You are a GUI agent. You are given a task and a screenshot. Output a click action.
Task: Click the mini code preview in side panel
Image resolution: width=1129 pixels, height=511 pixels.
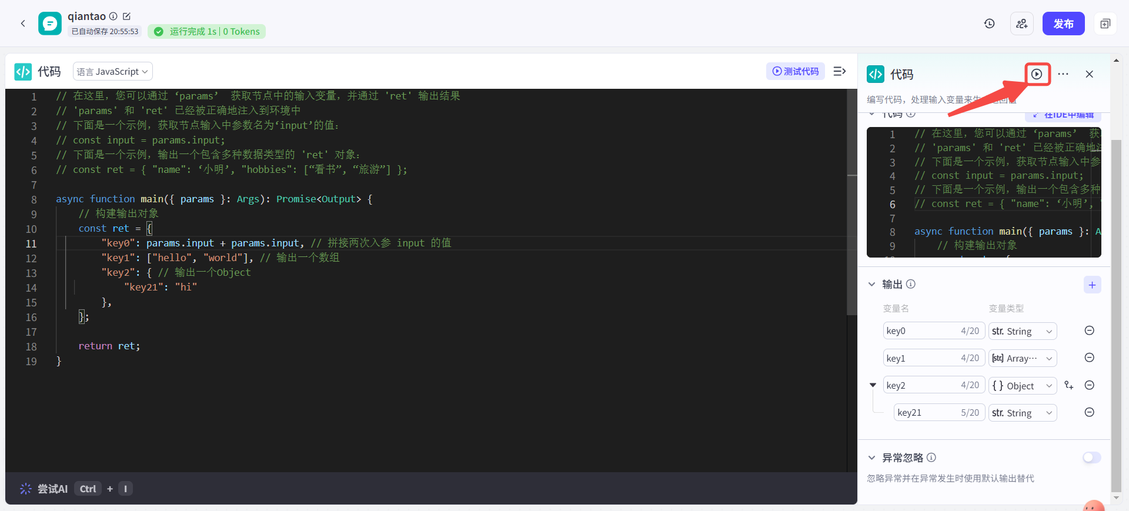984,192
